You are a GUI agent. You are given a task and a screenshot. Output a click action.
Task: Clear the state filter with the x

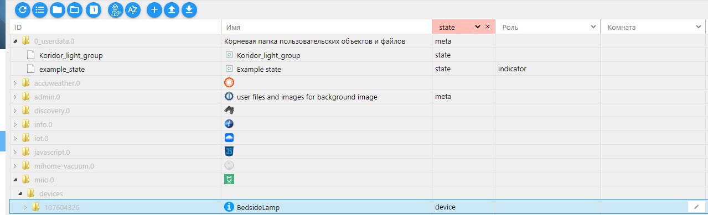488,27
